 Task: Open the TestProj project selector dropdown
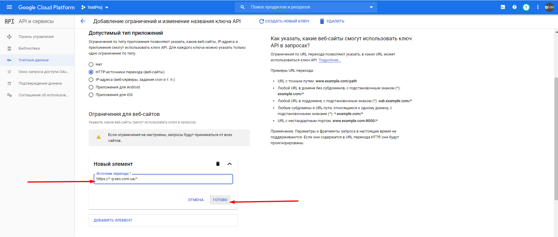coord(95,7)
